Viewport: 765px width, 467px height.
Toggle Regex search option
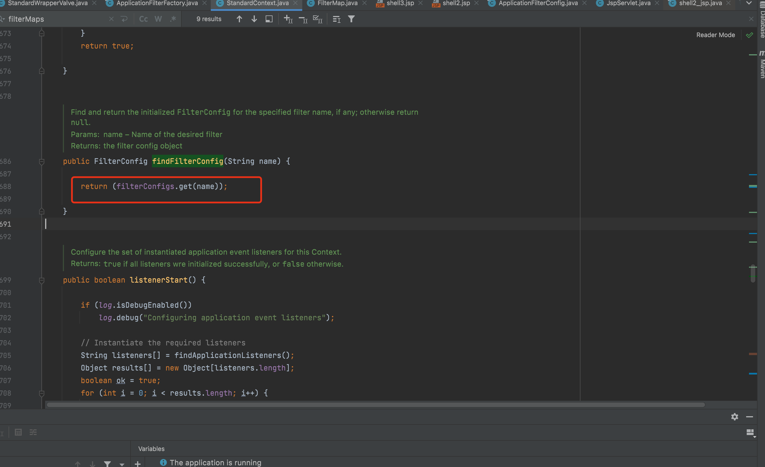tap(173, 19)
